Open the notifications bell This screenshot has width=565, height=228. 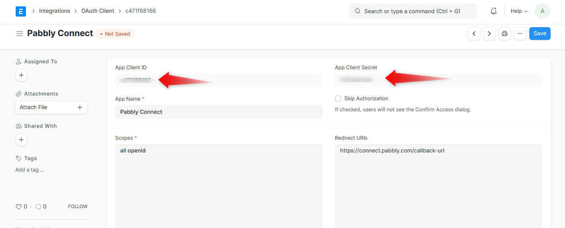[x=494, y=11]
